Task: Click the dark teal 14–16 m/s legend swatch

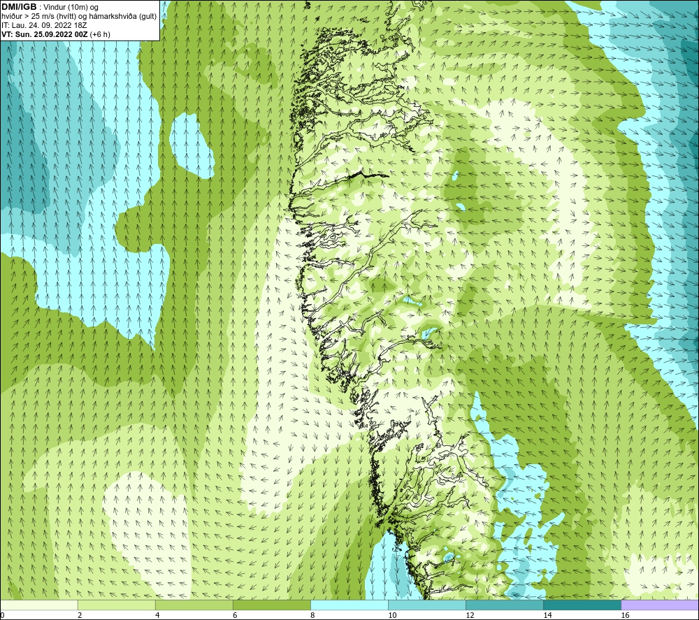Action: point(582,605)
